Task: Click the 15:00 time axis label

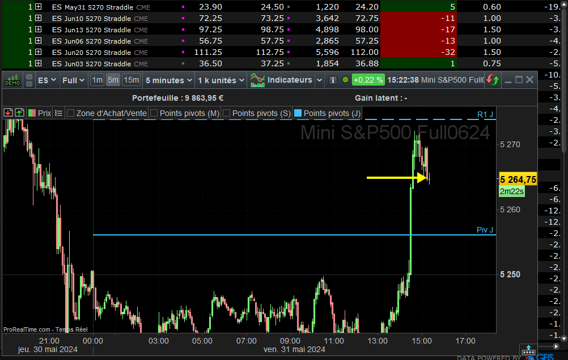Action: [422, 341]
